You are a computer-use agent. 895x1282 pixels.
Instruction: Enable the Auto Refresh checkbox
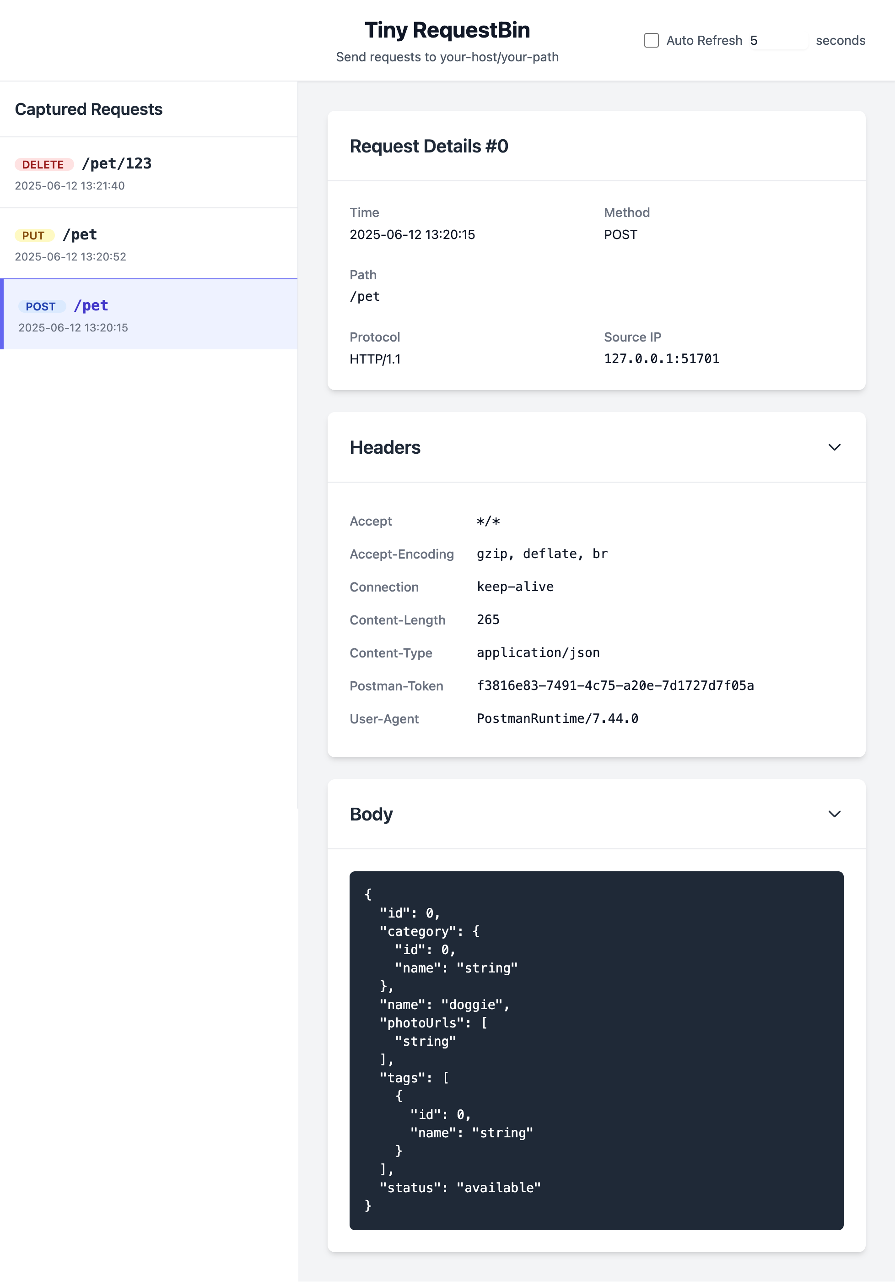651,40
